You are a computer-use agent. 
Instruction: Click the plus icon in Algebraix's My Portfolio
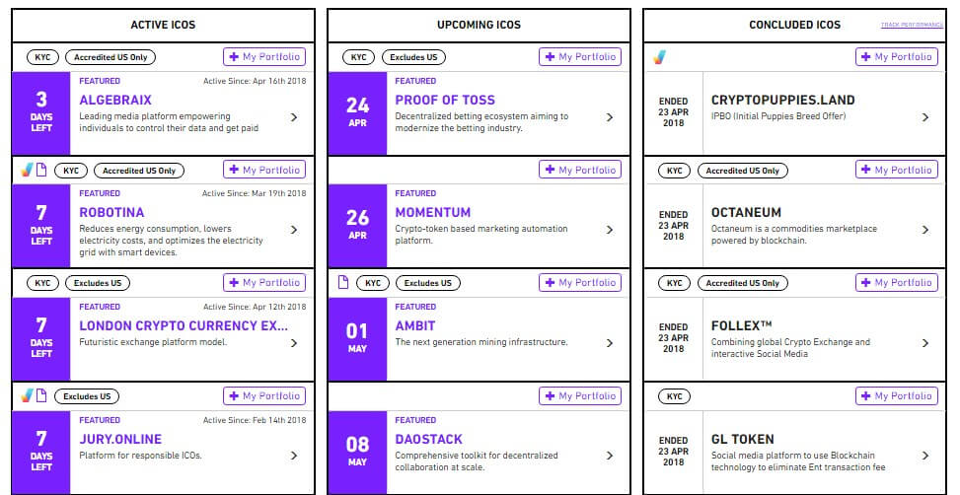click(x=233, y=57)
